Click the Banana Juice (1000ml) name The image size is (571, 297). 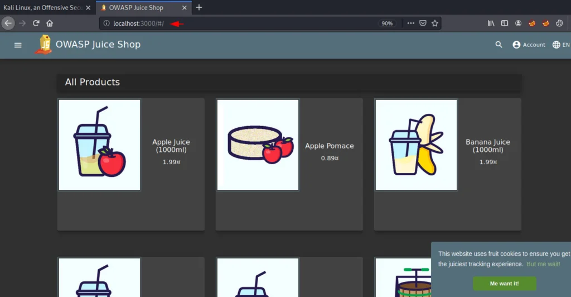coord(488,146)
